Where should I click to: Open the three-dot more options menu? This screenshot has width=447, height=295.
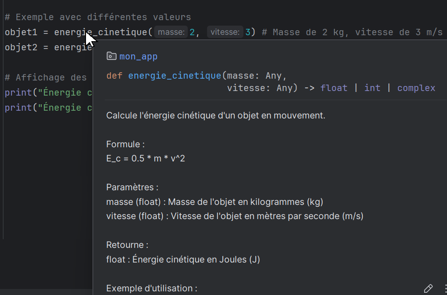pyautogui.click(x=445, y=288)
